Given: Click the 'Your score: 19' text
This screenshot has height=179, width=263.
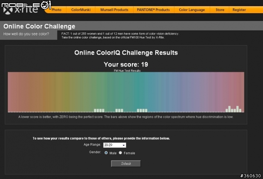Looking at the screenshot, I should (126, 64).
